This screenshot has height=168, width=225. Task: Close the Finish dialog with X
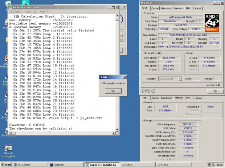(x=125, y=77)
